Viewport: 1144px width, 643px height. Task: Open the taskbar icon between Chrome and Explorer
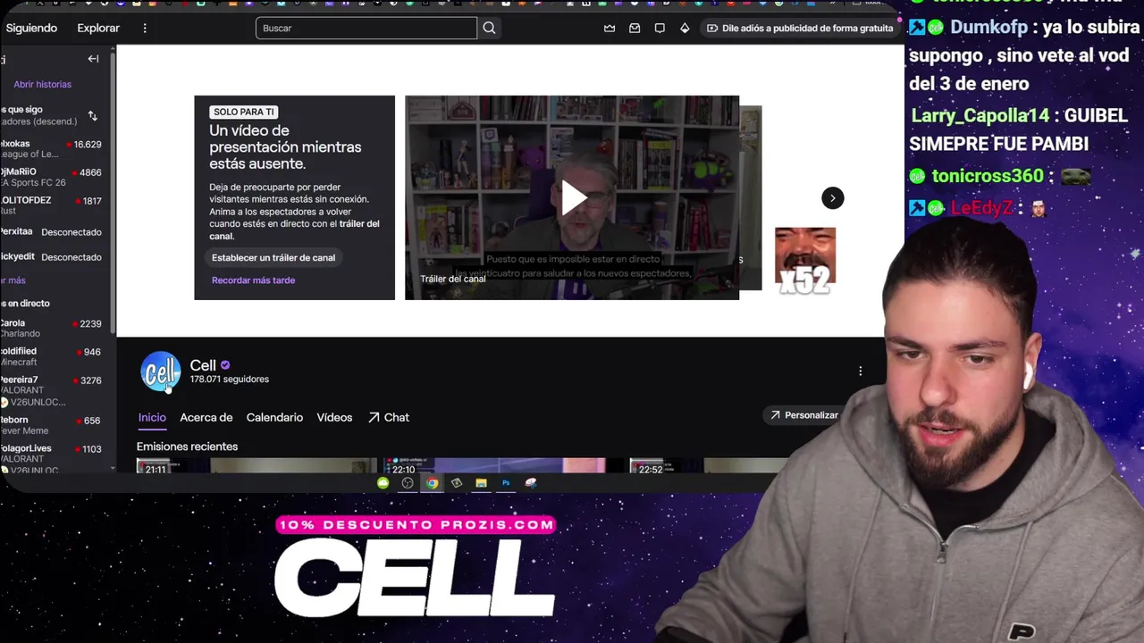[457, 483]
